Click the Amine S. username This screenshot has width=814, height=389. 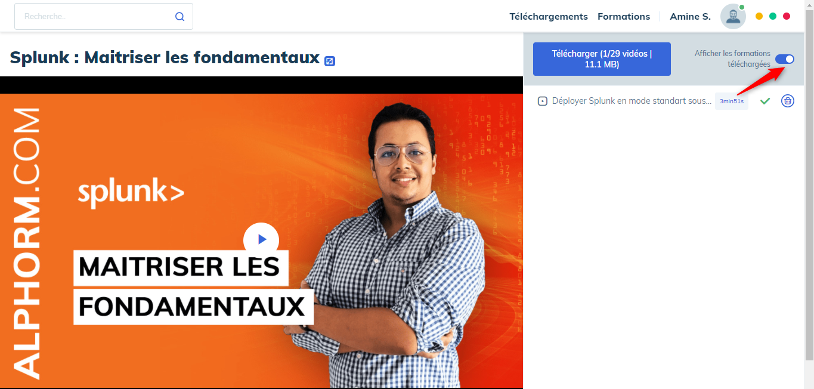pos(690,17)
